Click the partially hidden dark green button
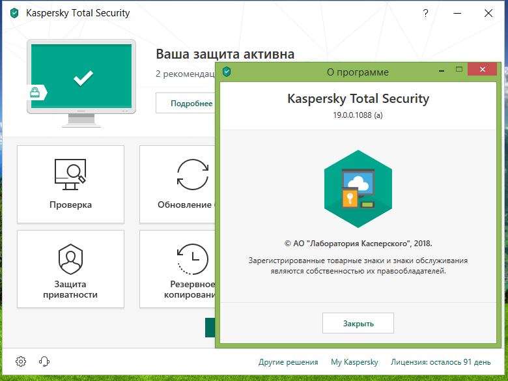 [210, 328]
